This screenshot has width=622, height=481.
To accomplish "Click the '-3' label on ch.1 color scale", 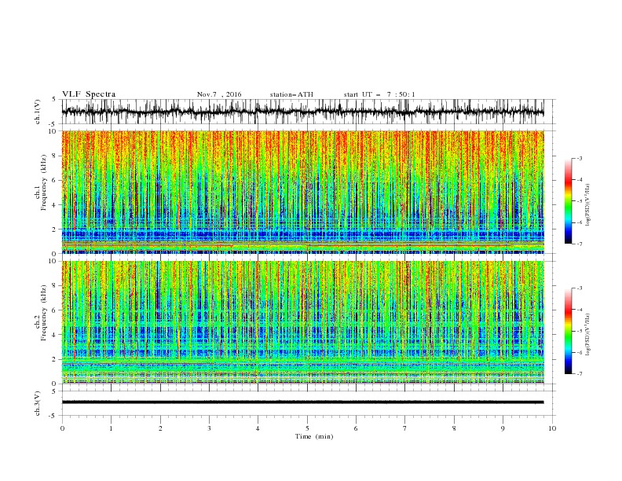I will pos(579,158).
